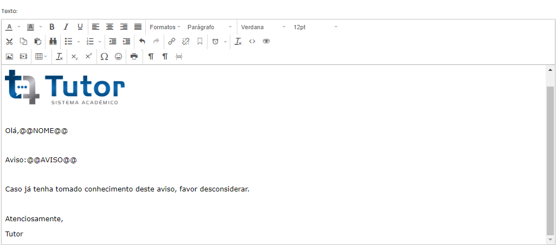The image size is (556, 245).
Task: Preview the message with eye icon
Action: [266, 42]
